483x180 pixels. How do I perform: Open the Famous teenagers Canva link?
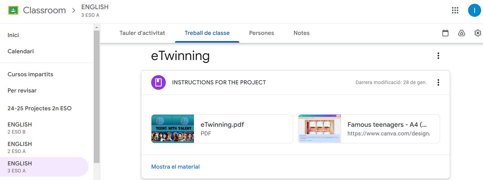pos(369,129)
